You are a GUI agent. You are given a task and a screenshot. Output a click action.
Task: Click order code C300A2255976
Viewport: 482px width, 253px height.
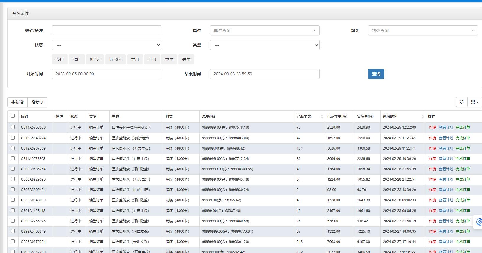(33, 221)
